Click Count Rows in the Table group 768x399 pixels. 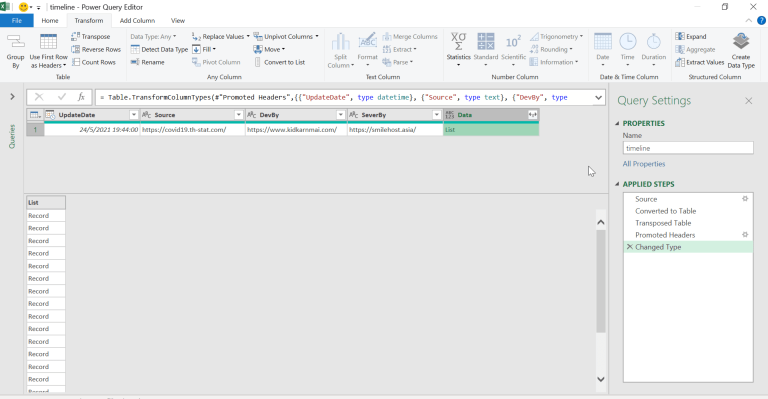(94, 61)
